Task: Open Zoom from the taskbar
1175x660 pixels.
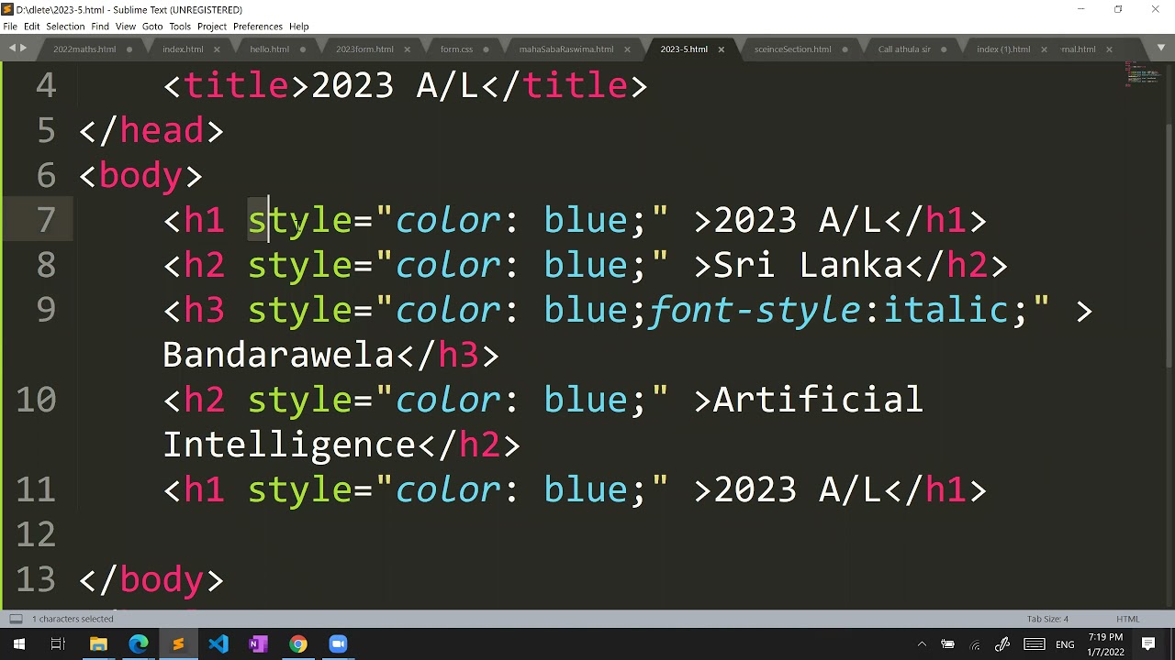Action: pos(338,644)
